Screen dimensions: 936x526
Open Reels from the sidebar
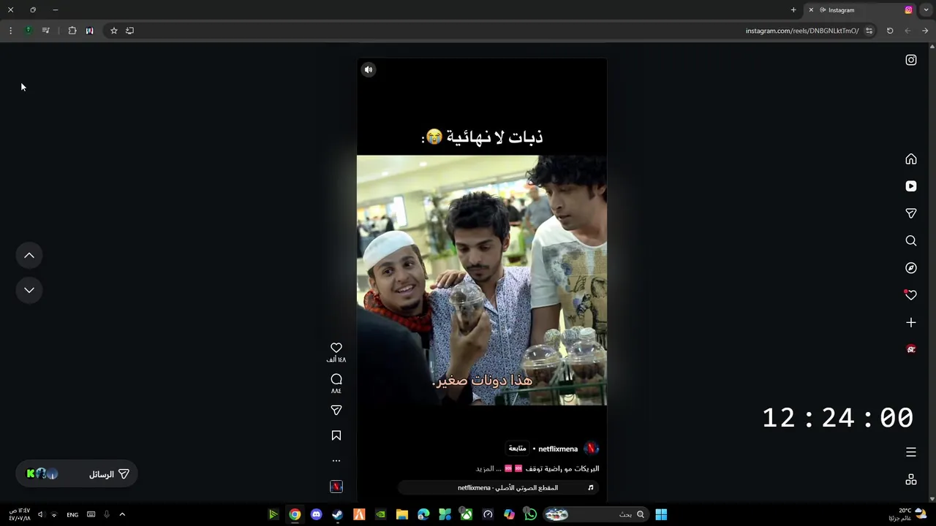pyautogui.click(x=911, y=186)
